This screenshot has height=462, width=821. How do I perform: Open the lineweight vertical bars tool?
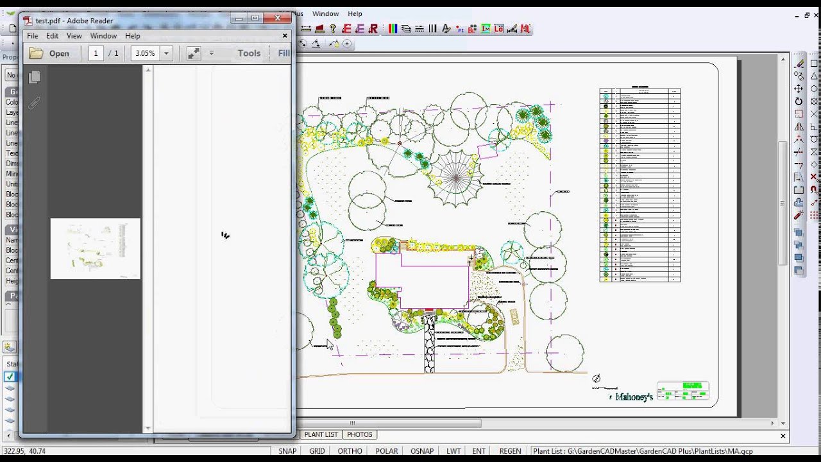(x=433, y=29)
